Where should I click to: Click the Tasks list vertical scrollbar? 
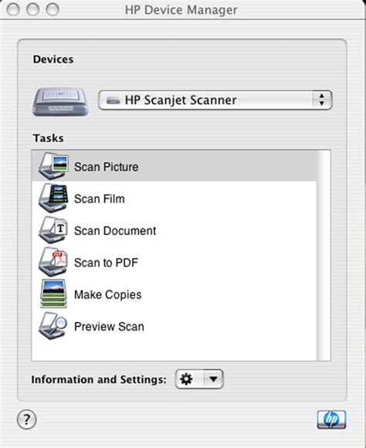[x=324, y=255]
